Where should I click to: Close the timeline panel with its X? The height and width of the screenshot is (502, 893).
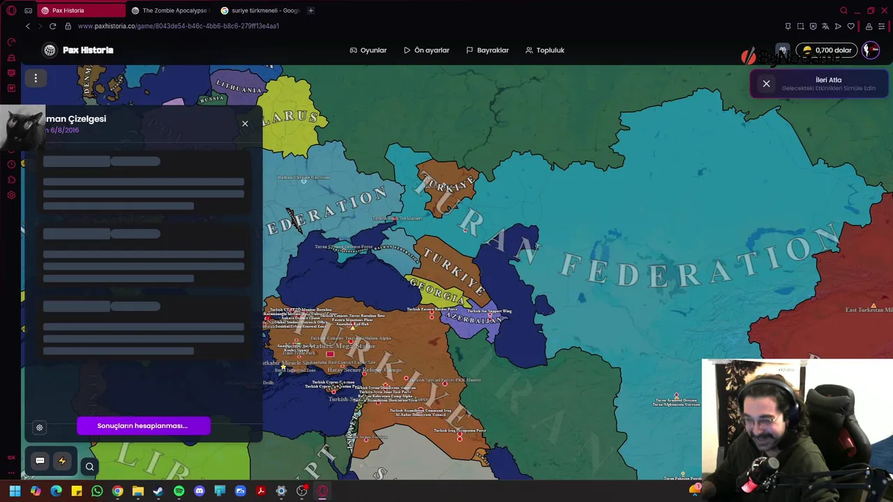click(245, 123)
